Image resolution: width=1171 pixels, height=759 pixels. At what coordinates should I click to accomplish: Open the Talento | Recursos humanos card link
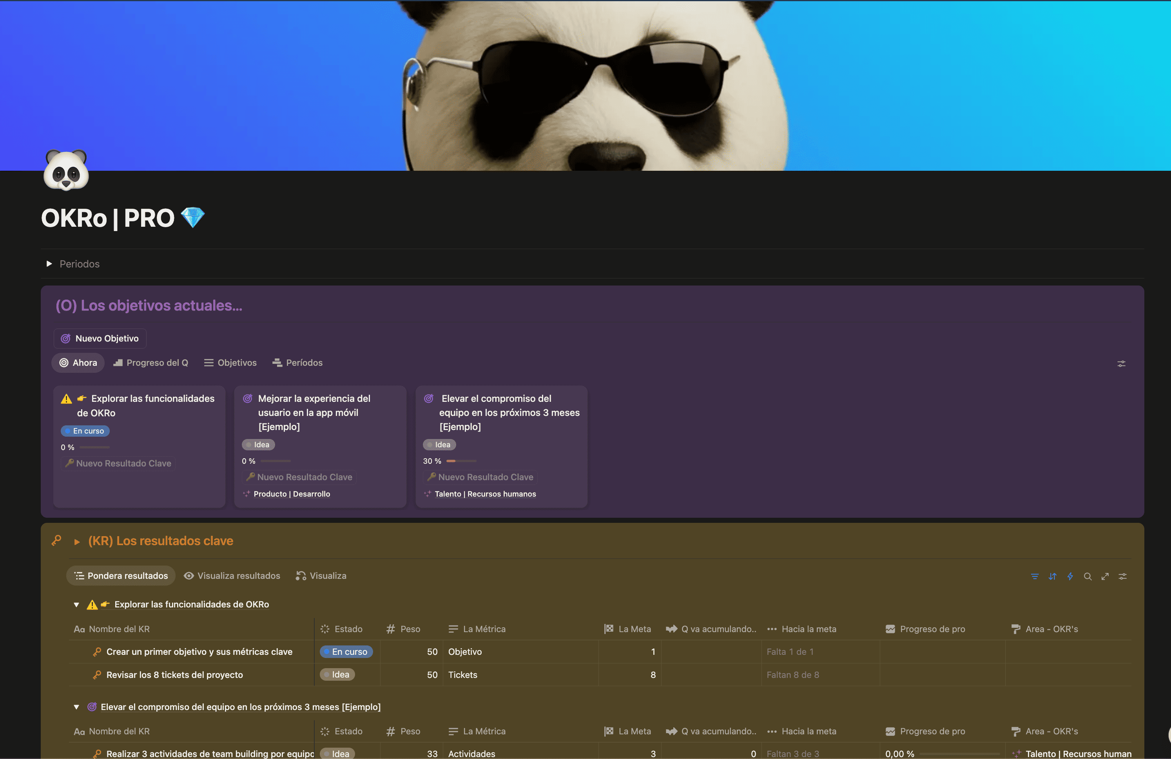pyautogui.click(x=485, y=494)
